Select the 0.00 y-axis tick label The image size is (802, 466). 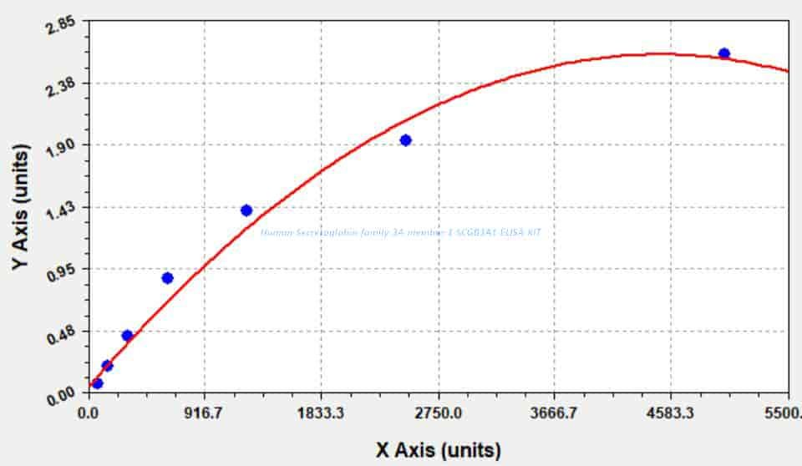(x=60, y=397)
